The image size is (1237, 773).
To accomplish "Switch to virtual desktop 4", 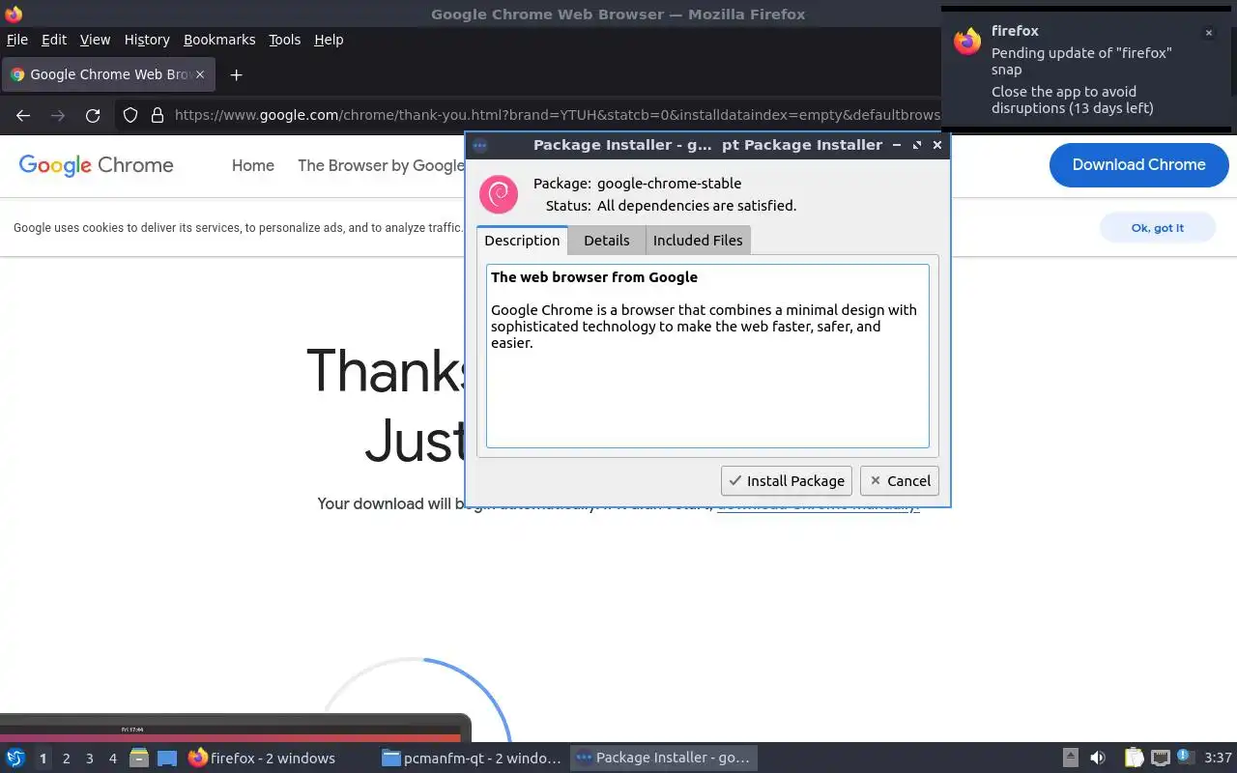I will [x=112, y=759].
